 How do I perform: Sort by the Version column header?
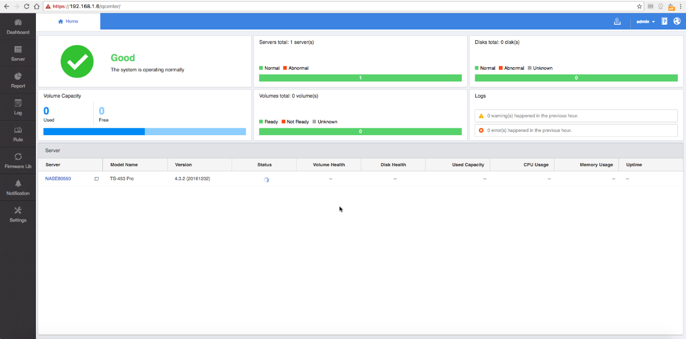coord(200,165)
